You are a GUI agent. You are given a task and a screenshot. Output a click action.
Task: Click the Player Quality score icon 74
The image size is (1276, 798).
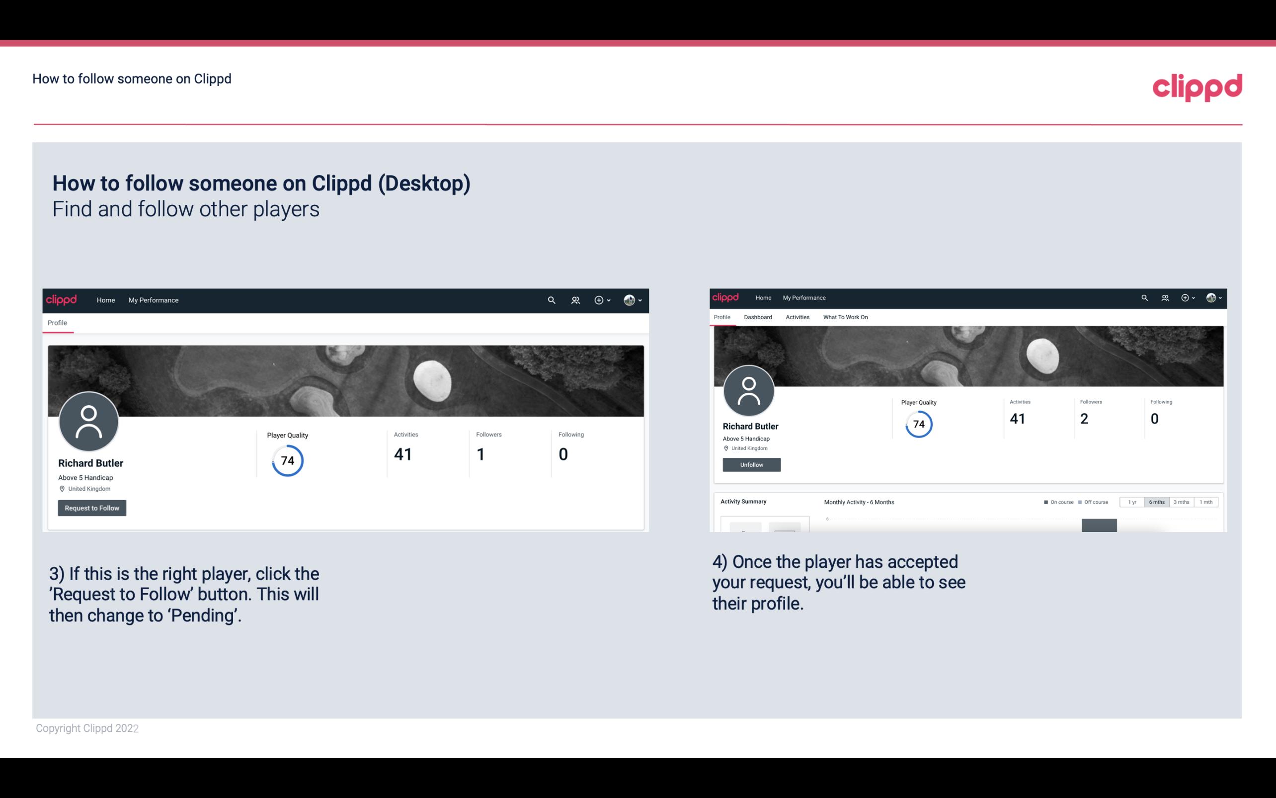click(x=287, y=460)
